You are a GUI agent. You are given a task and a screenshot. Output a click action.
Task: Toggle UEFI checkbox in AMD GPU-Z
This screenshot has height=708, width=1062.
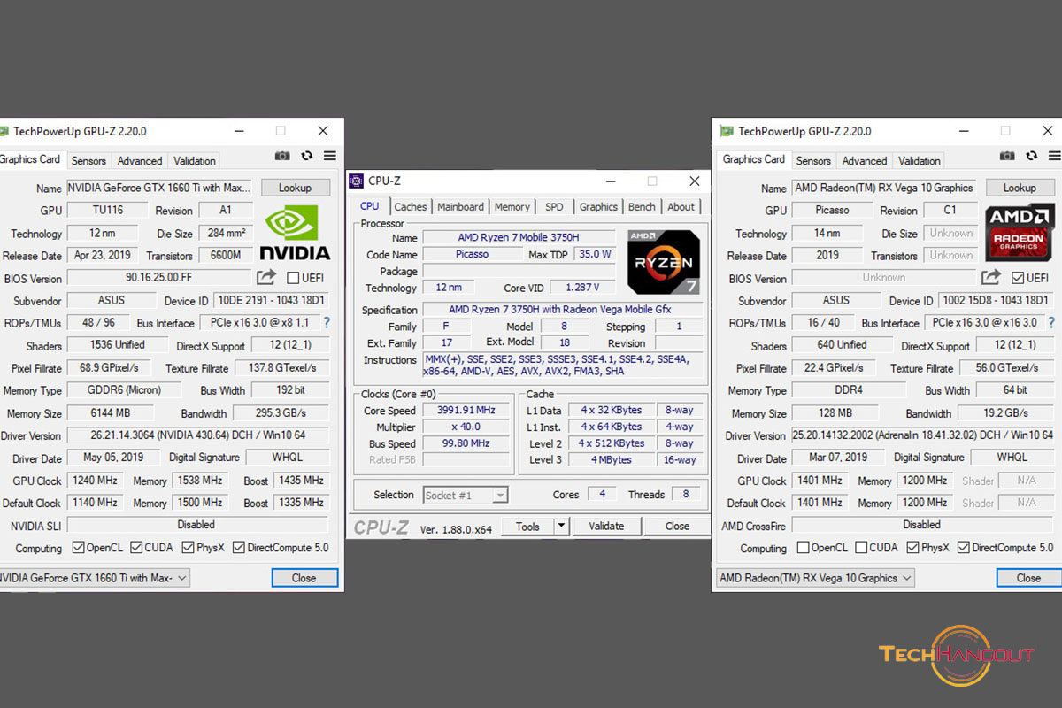1018,277
